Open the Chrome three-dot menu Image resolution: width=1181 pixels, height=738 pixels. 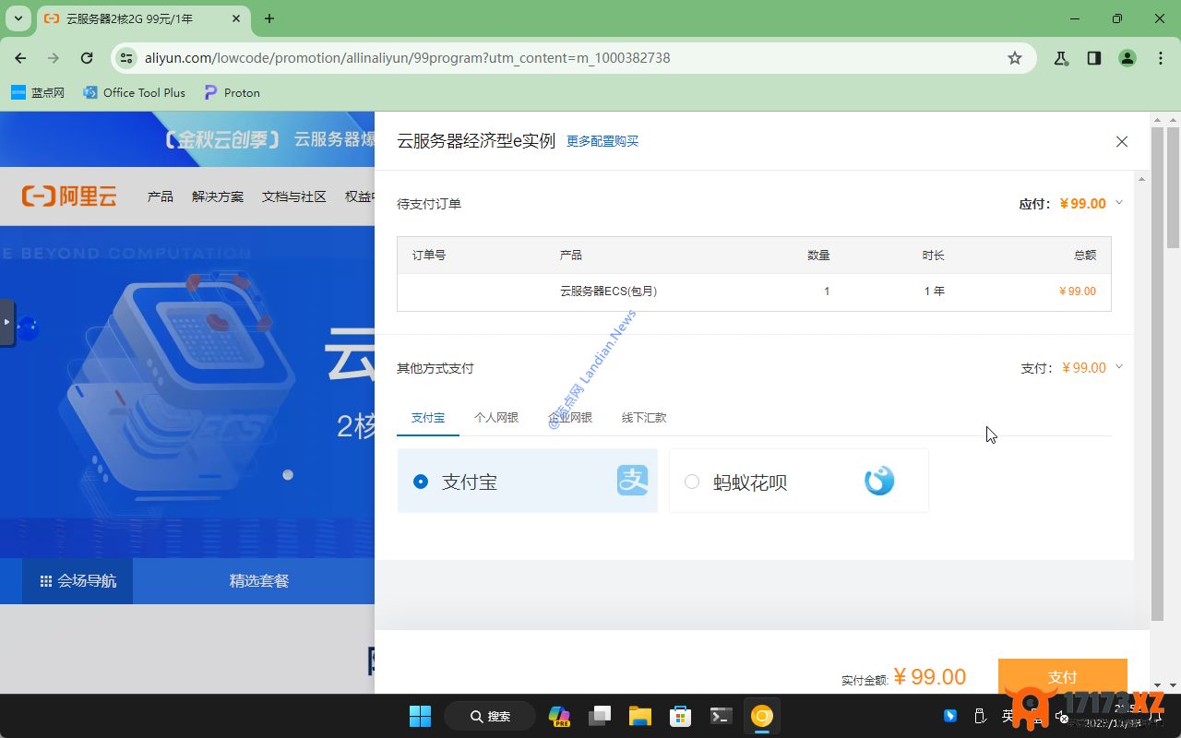1161,58
